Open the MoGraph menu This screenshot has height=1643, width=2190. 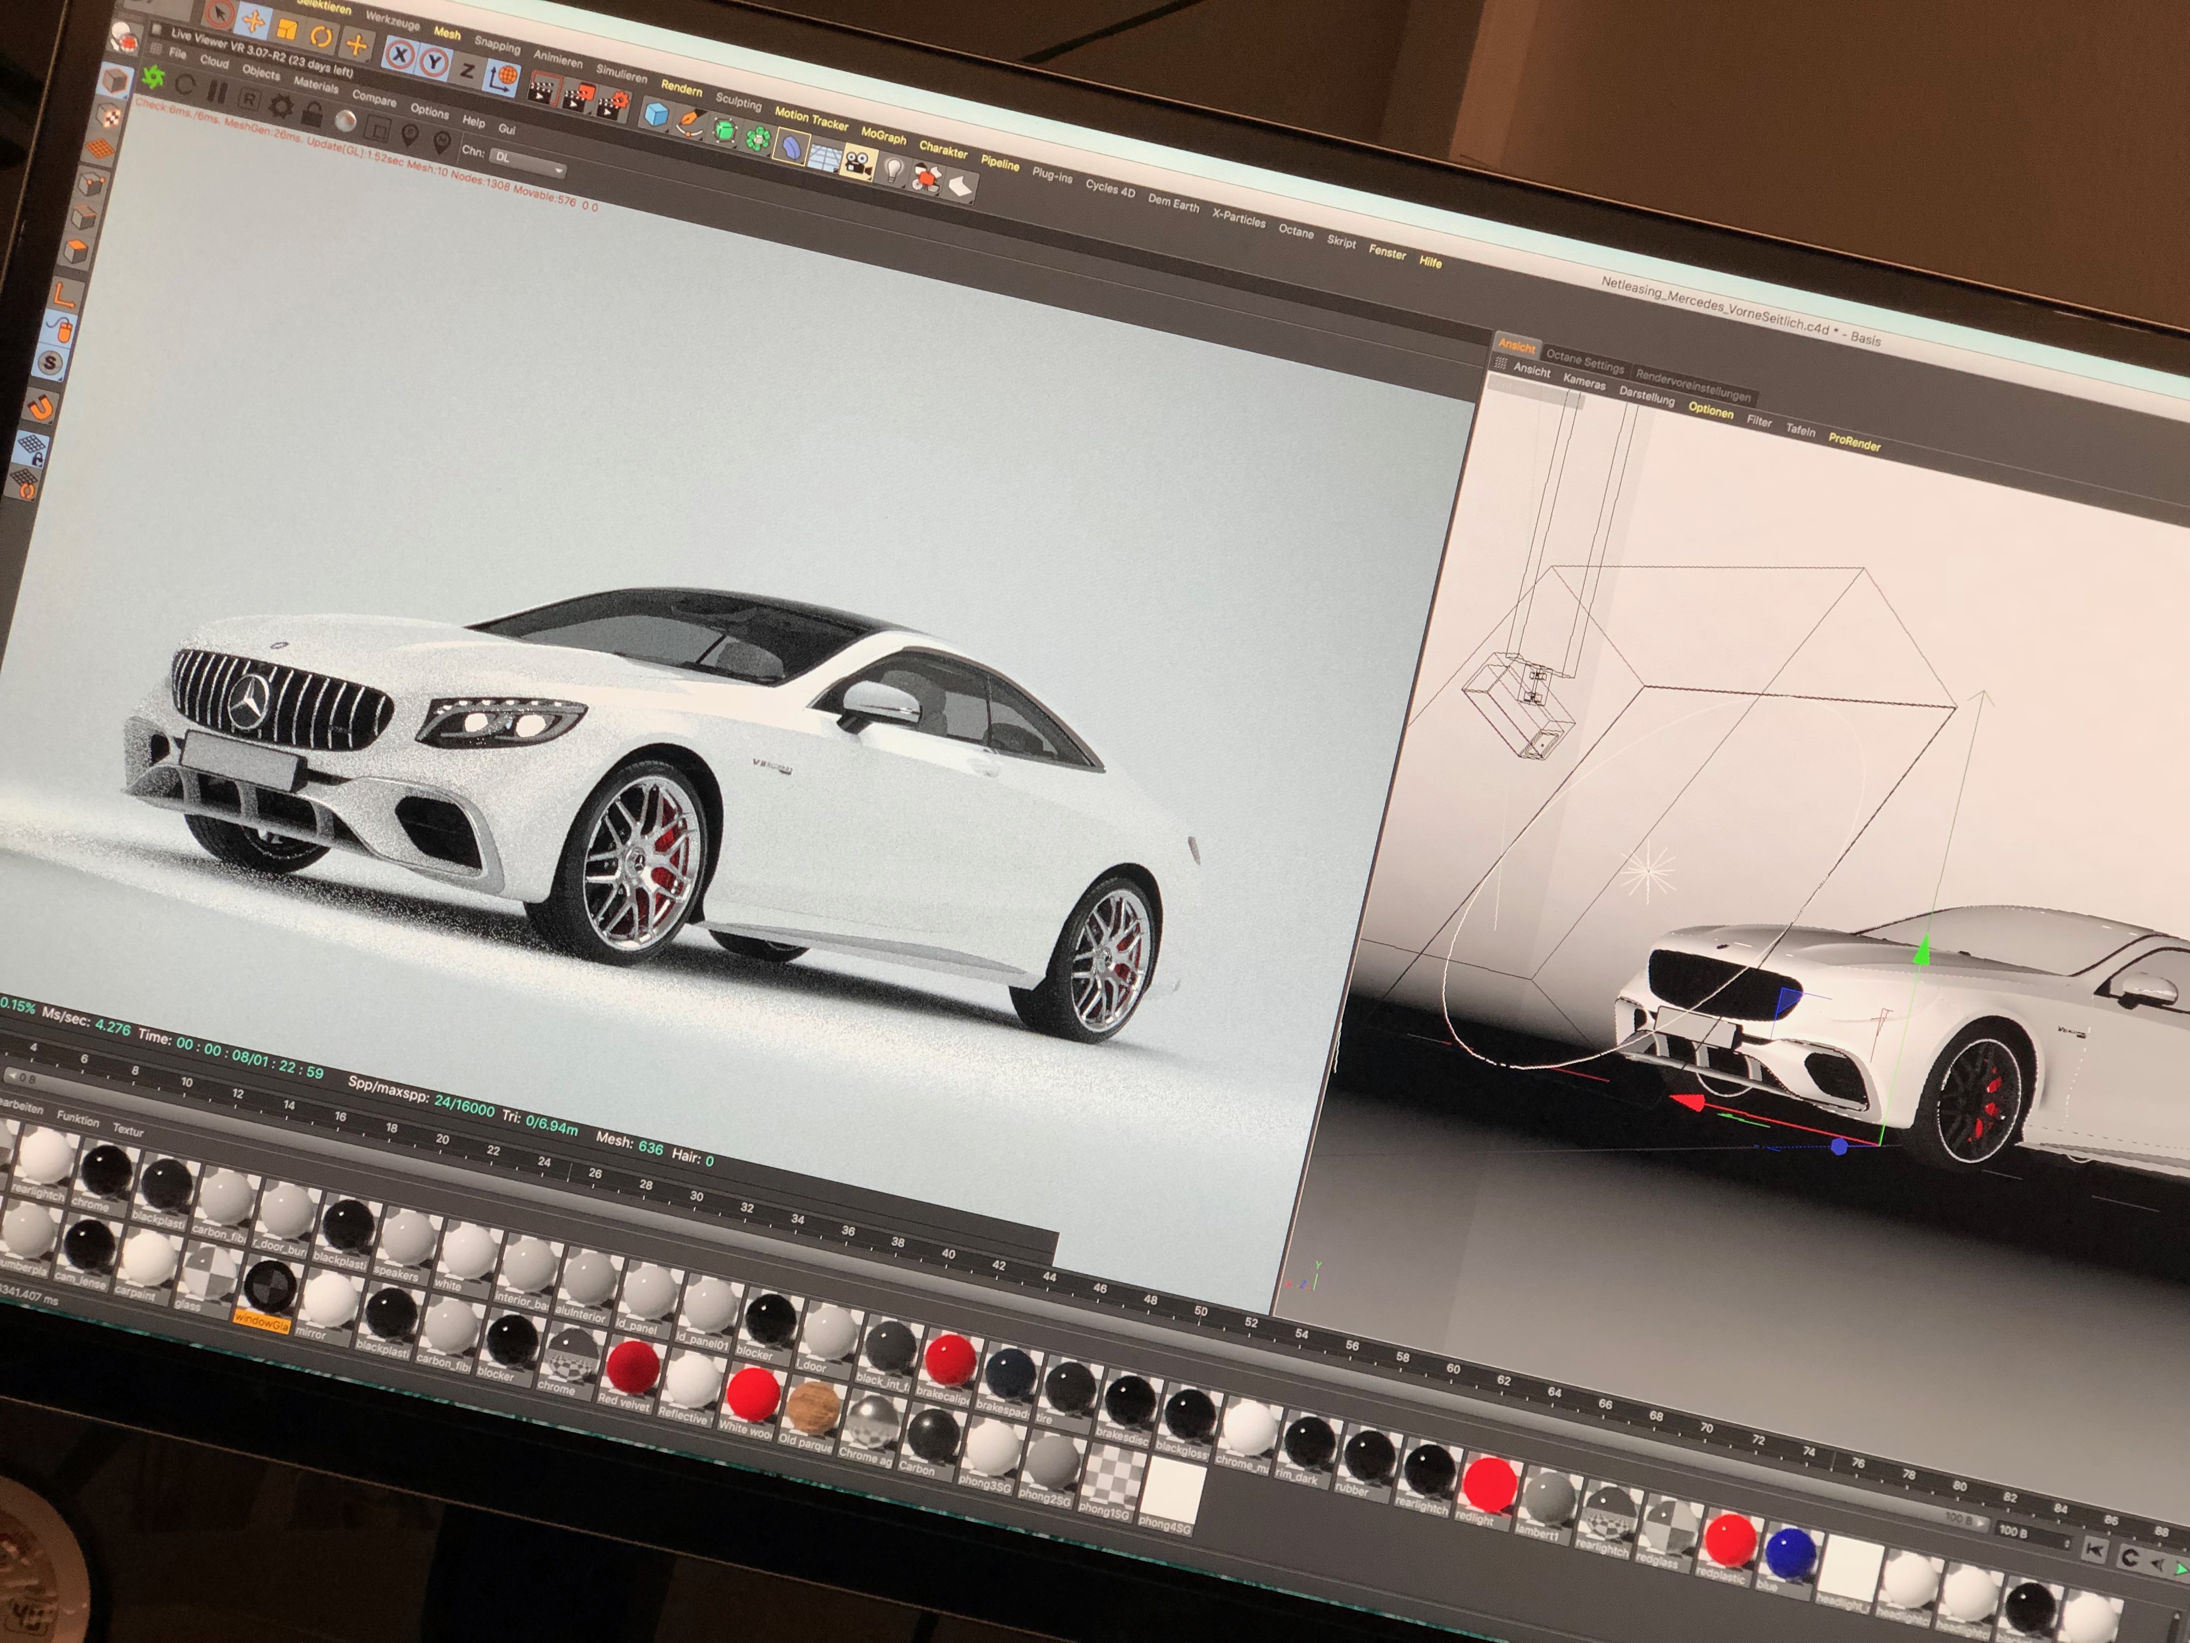pos(883,136)
